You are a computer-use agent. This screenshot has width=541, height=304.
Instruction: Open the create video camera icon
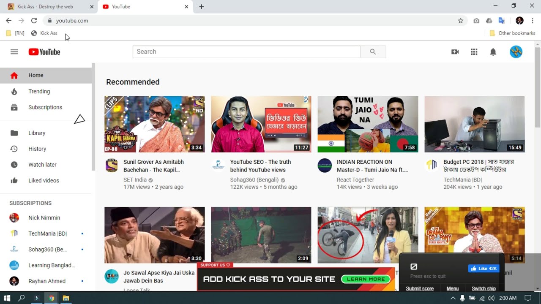[455, 52]
